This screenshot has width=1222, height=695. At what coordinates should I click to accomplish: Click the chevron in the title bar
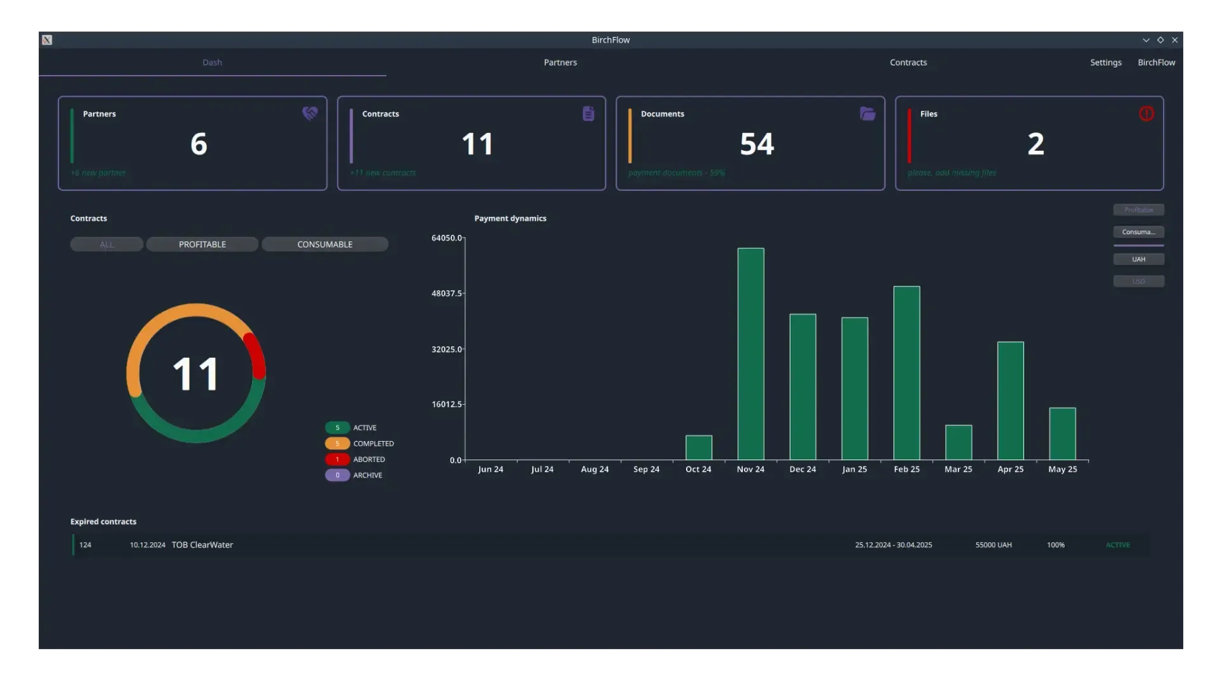[x=1146, y=39]
